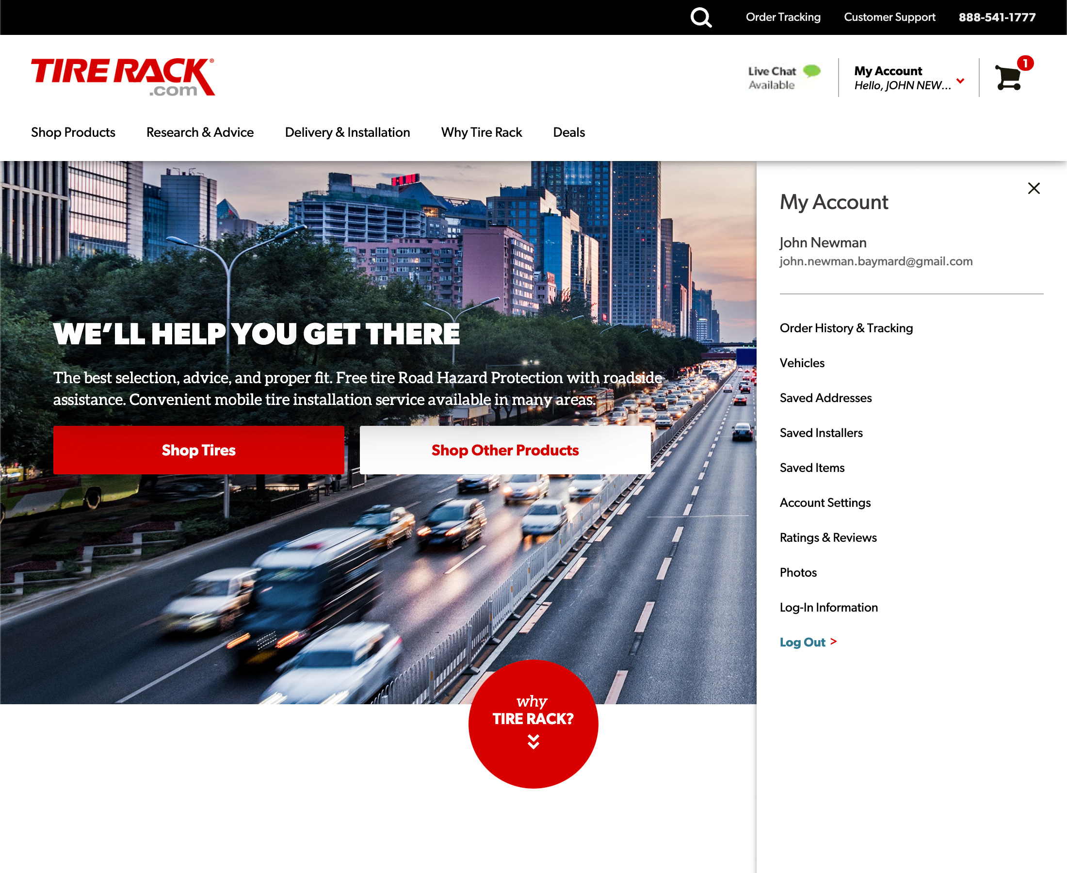The image size is (1067, 873).
Task: Select Account Settings in account panel
Action: click(824, 502)
